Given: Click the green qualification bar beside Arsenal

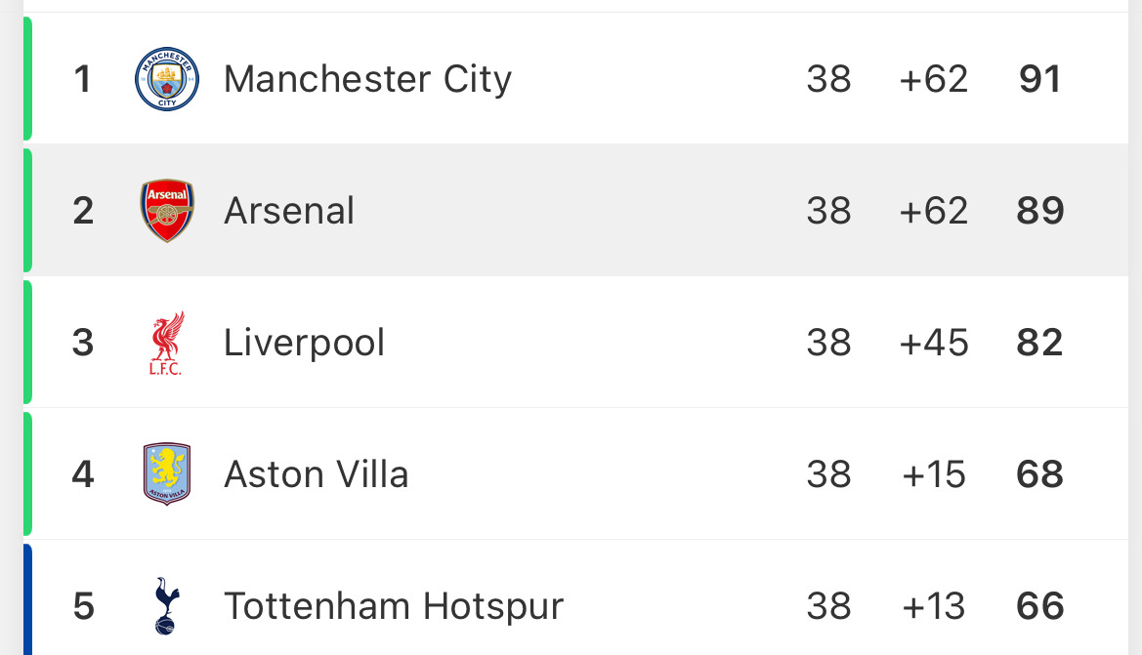Looking at the screenshot, I should 27,210.
